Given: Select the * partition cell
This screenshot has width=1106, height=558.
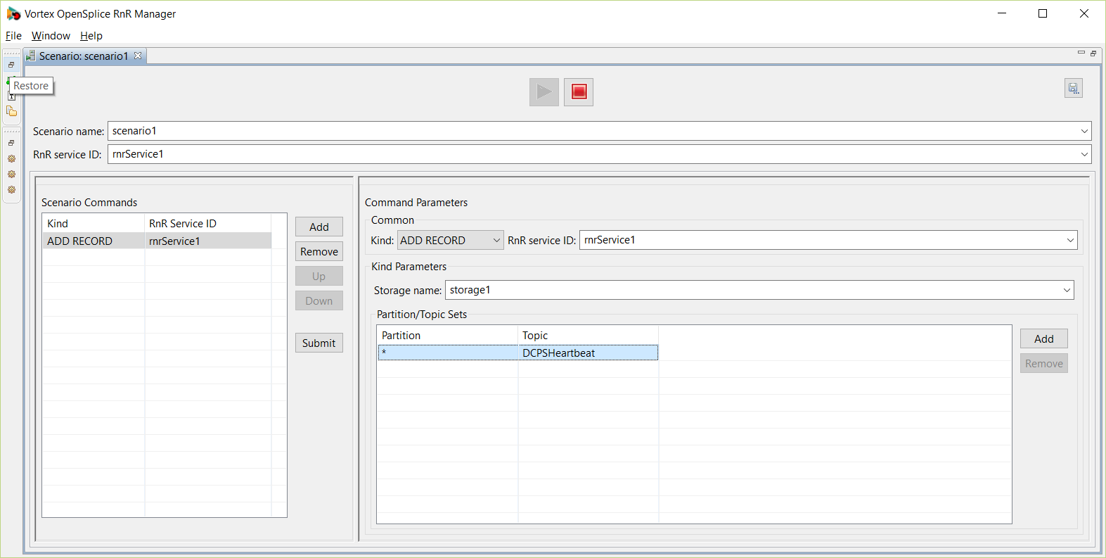Looking at the screenshot, I should (x=448, y=353).
